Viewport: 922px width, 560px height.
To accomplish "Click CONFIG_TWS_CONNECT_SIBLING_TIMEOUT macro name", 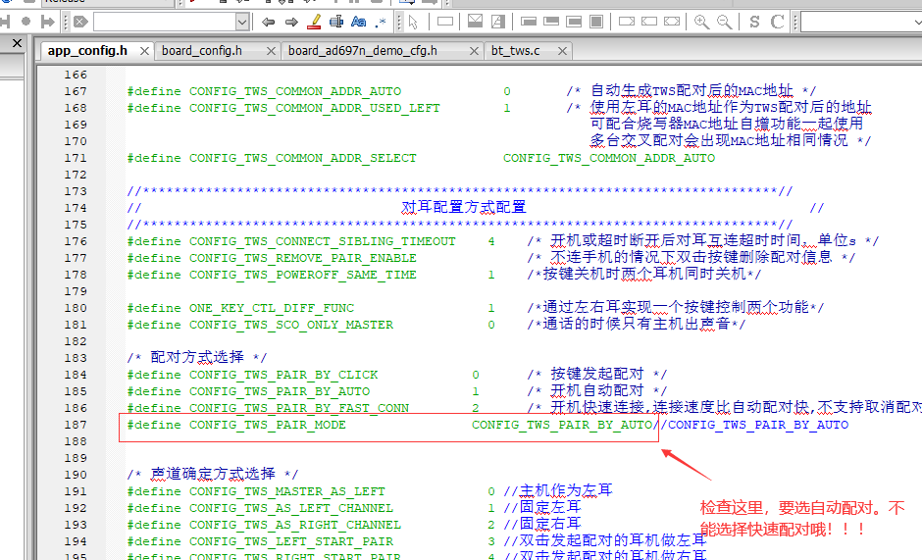I will (323, 242).
